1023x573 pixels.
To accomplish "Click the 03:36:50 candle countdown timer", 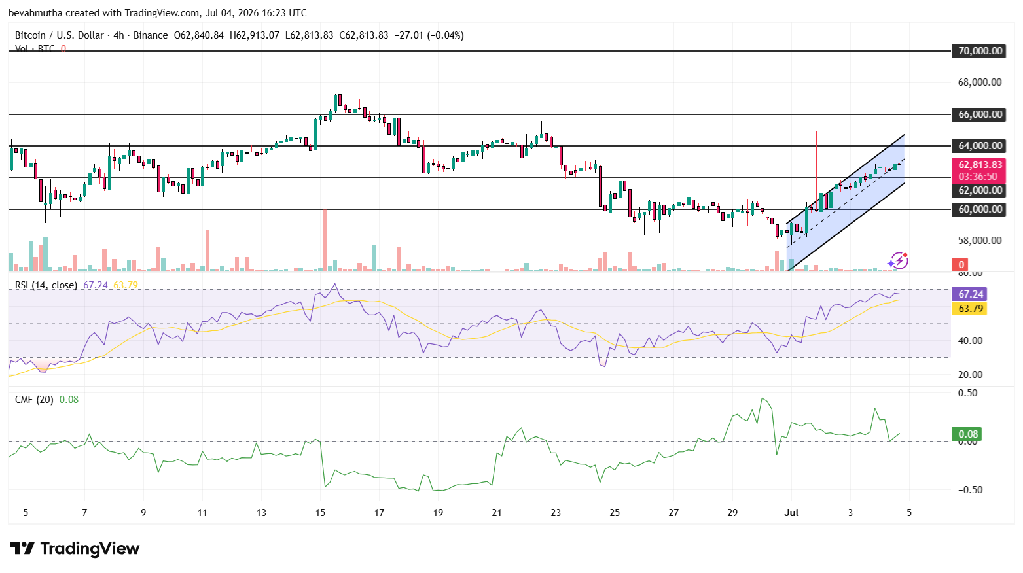I will [x=978, y=177].
